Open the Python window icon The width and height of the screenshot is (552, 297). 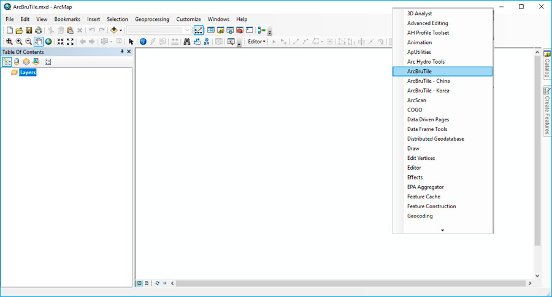click(250, 30)
